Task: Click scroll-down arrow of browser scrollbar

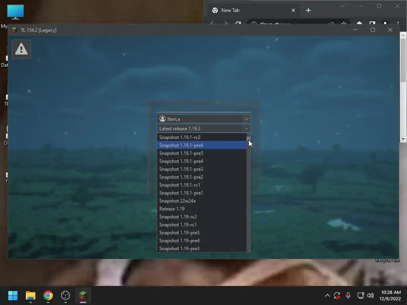Action: pyautogui.click(x=403, y=139)
